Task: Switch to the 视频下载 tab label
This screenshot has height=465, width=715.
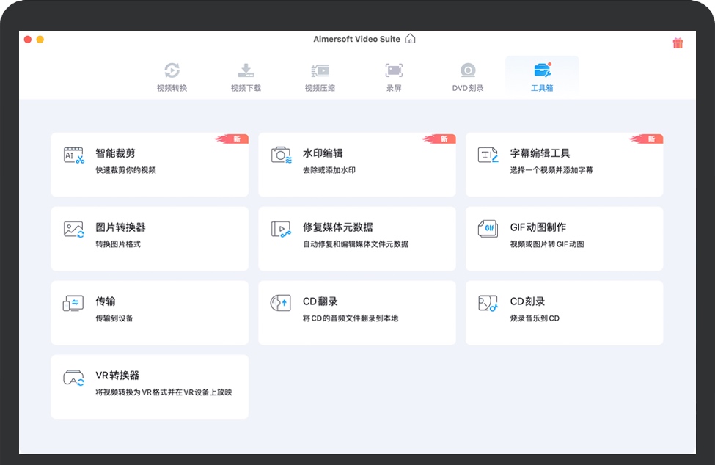Action: 246,88
